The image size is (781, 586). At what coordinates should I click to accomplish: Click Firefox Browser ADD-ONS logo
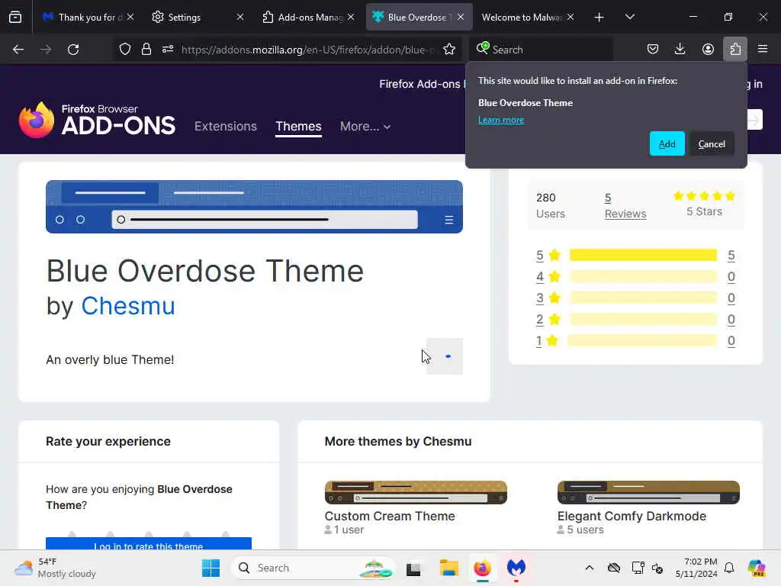(97, 120)
